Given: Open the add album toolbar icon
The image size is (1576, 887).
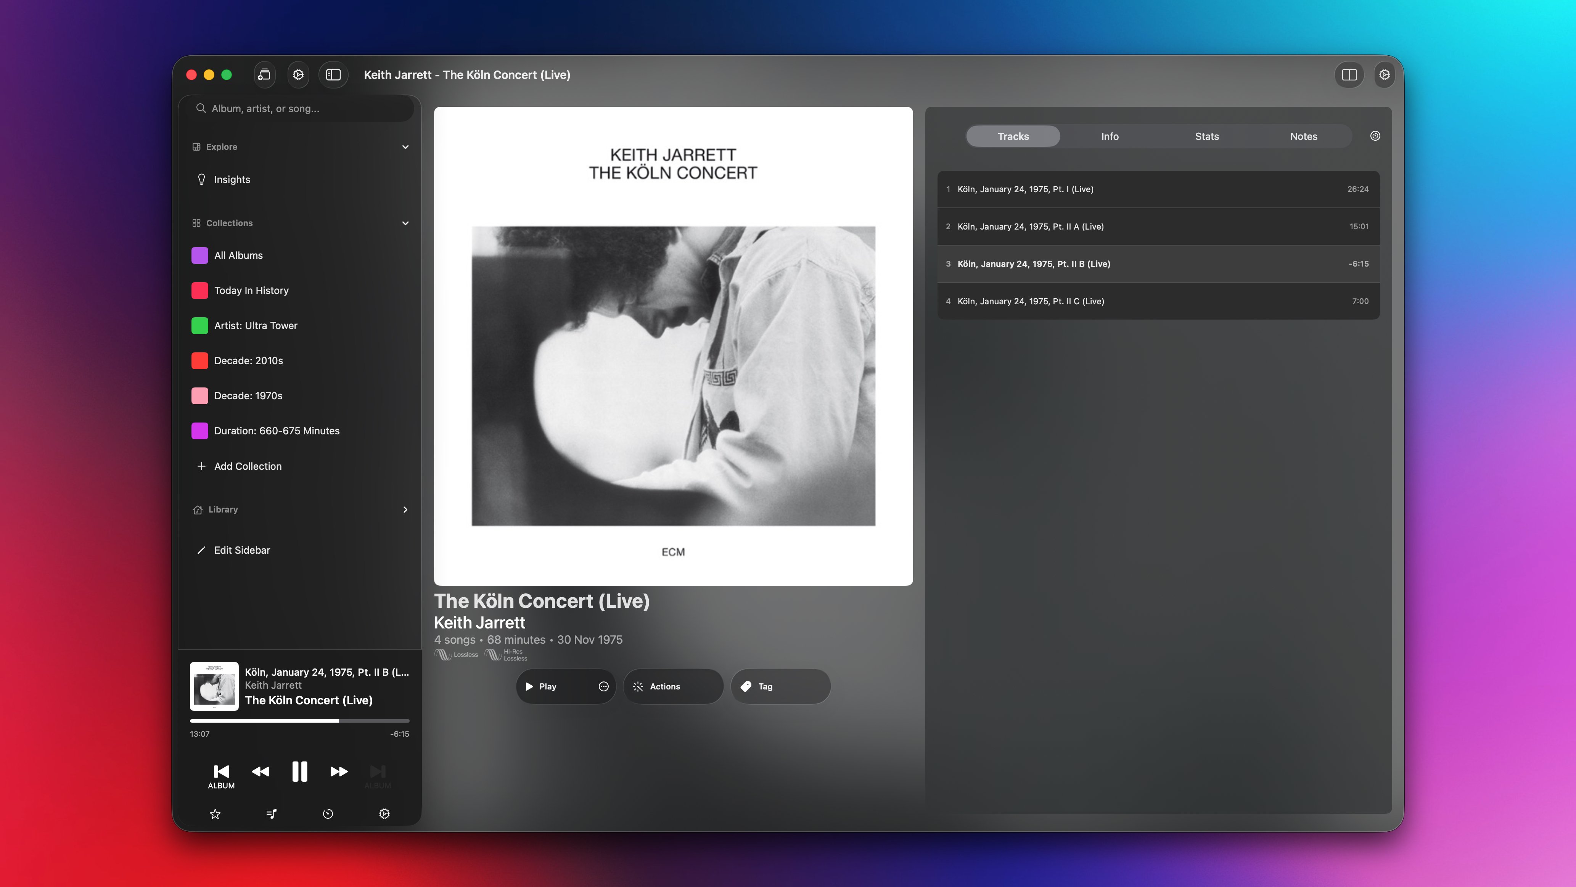Looking at the screenshot, I should [264, 75].
